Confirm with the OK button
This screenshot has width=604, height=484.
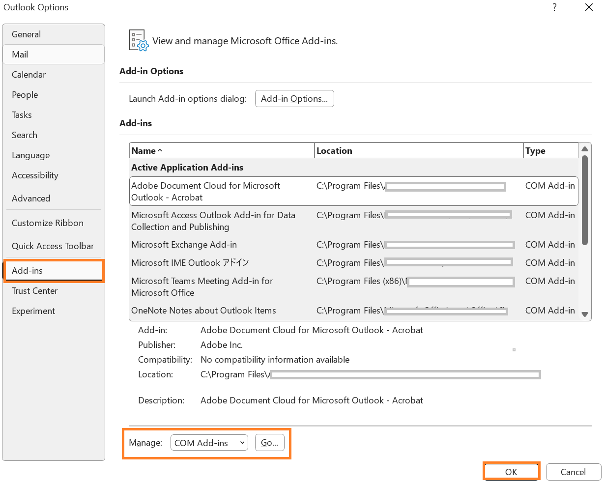coord(511,472)
